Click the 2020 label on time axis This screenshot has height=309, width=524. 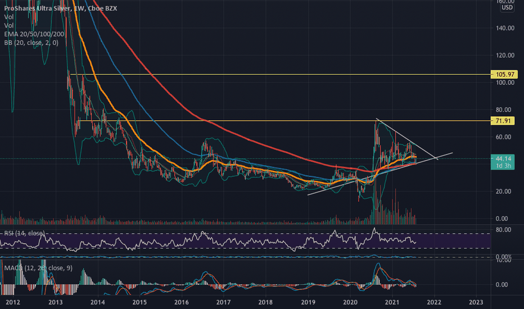(350, 302)
